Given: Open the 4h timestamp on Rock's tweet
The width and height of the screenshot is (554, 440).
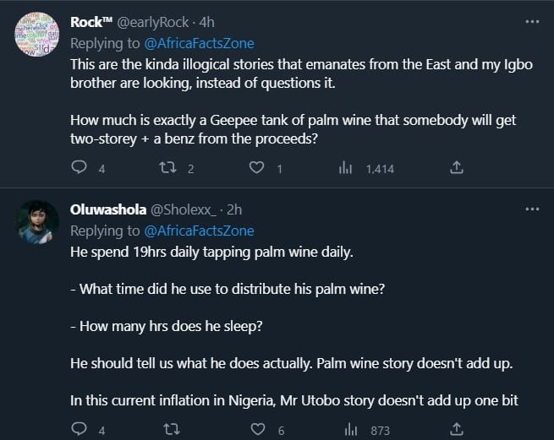Looking at the screenshot, I should (x=208, y=23).
